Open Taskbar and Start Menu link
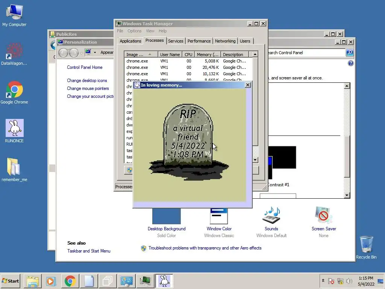This screenshot has height=289, width=385. [89, 251]
